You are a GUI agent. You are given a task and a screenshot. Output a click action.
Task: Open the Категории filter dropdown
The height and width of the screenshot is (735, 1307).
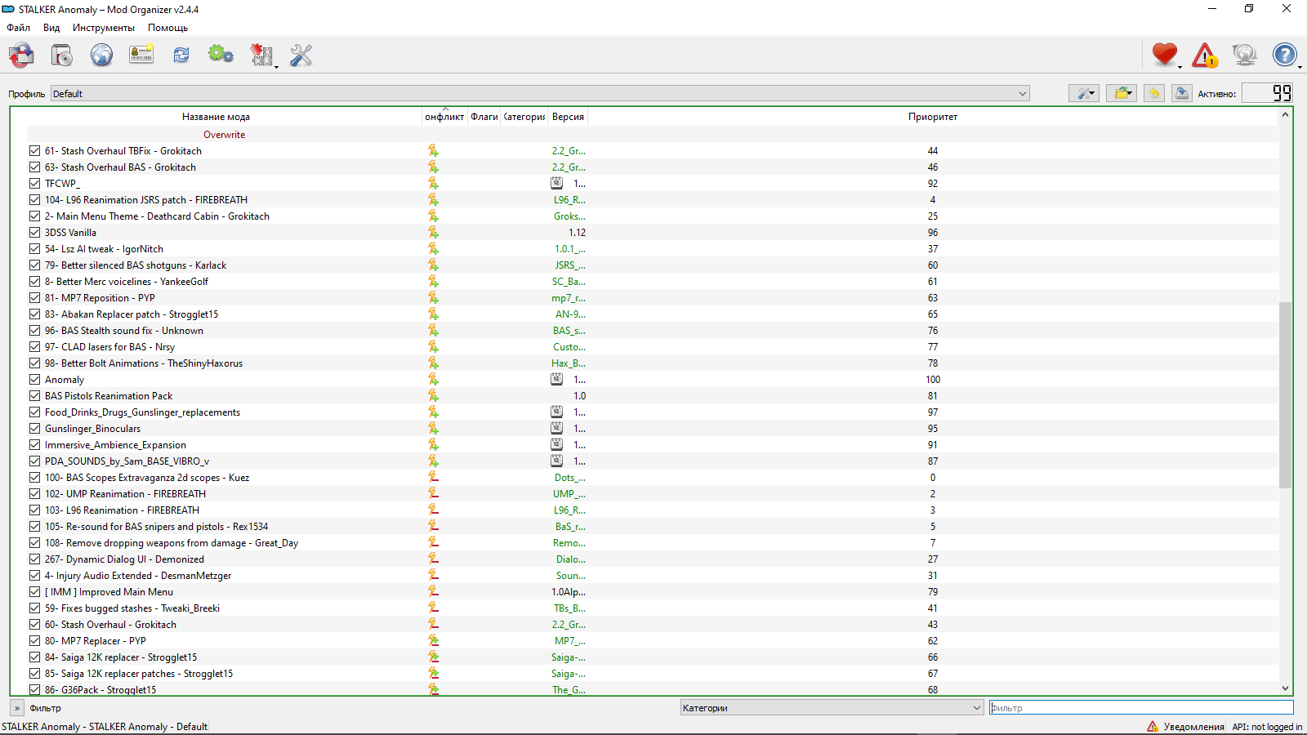[832, 708]
